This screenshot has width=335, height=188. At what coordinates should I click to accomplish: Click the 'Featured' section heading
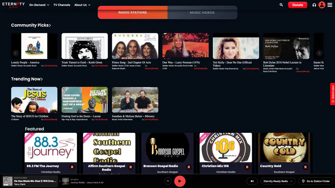click(x=34, y=129)
